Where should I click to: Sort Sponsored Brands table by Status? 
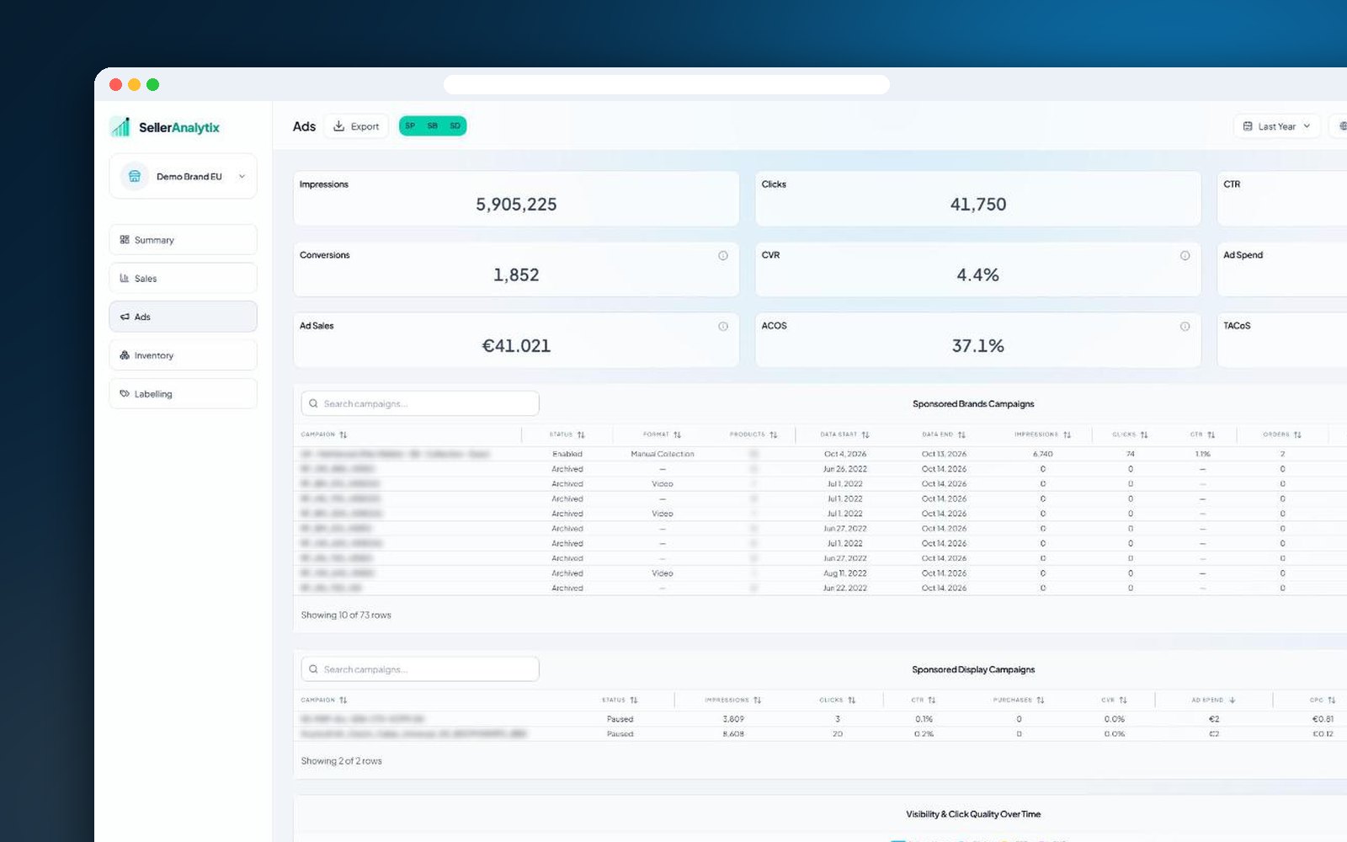[x=567, y=434]
